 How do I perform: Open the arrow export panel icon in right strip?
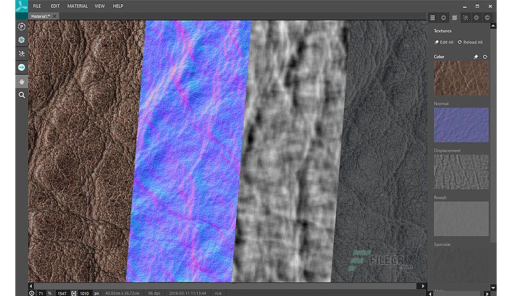(487, 18)
